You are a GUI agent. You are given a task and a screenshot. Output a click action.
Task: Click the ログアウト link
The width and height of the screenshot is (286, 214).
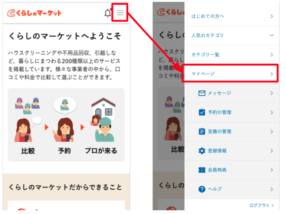259,206
